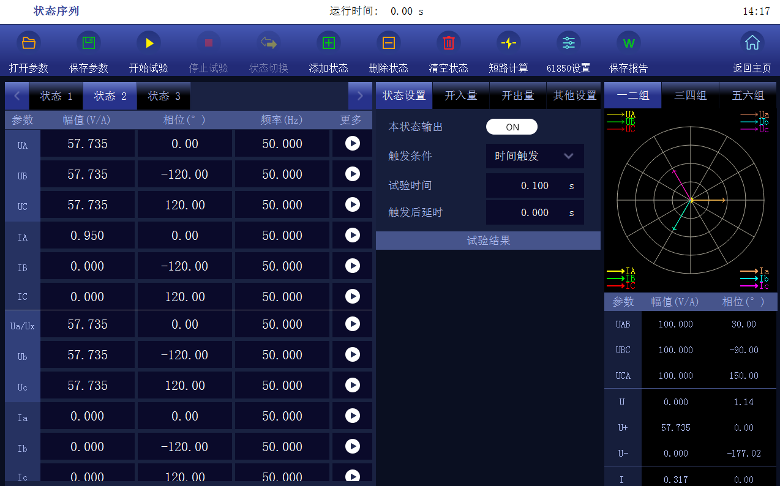Open the short-circuit calculation tool
Image resolution: width=780 pixels, height=486 pixels.
click(x=509, y=43)
